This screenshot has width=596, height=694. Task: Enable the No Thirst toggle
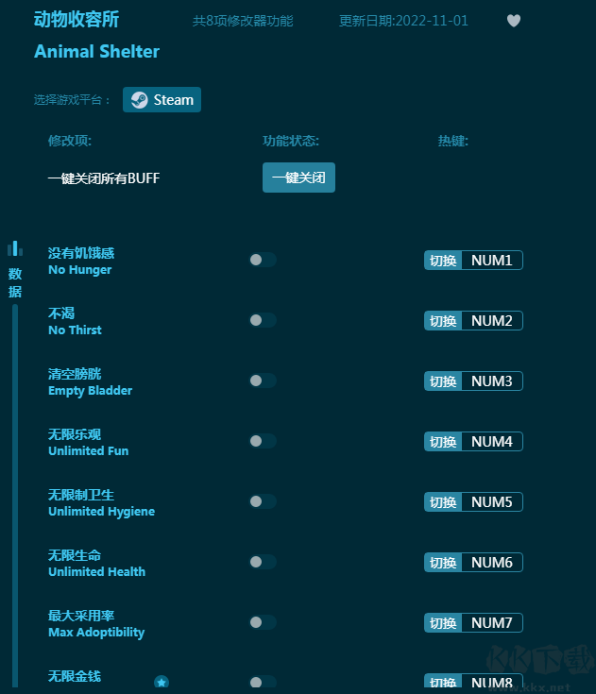(263, 320)
